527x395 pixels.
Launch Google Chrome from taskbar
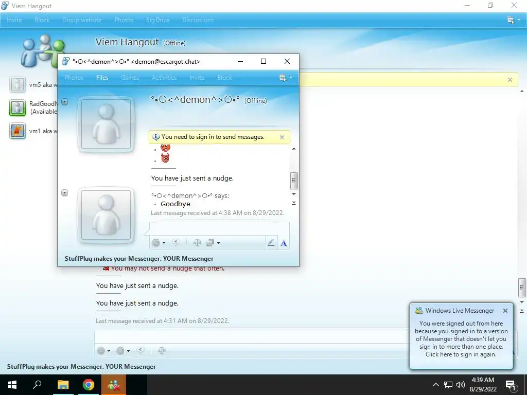pos(88,385)
